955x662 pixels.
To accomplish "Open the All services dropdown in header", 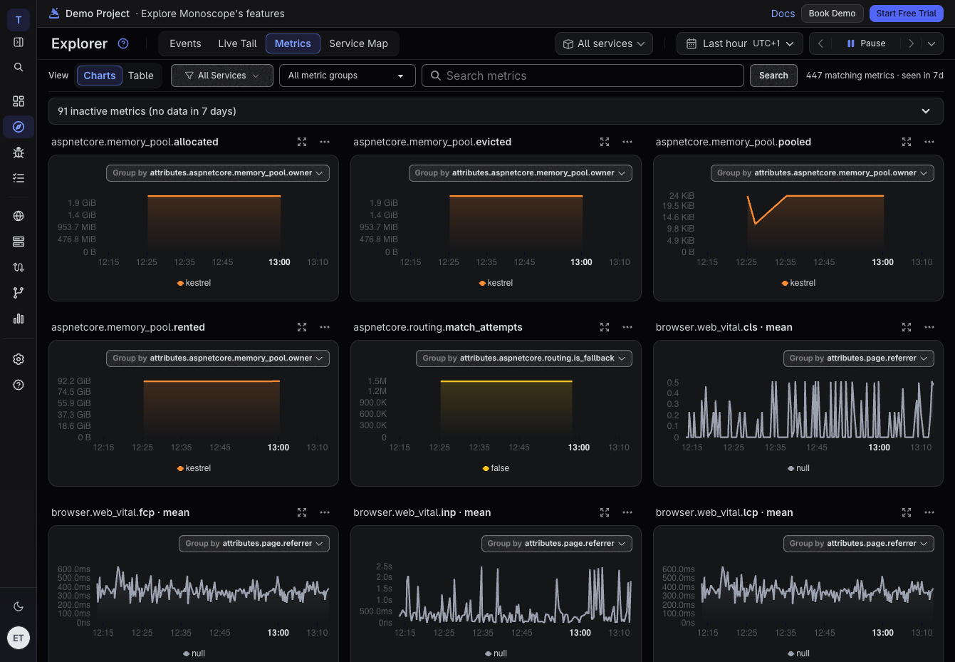I will click(x=605, y=43).
